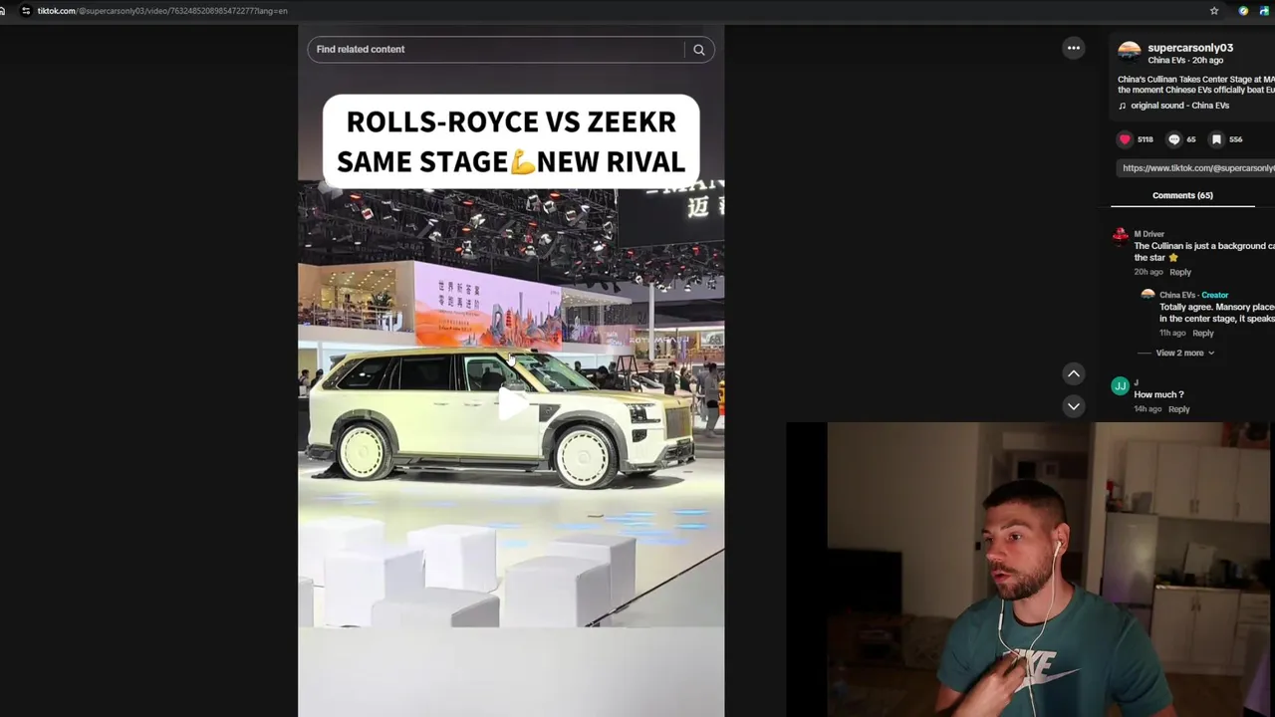The image size is (1275, 717).
Task: Click the search magnifier in Find related content
Action: (699, 50)
